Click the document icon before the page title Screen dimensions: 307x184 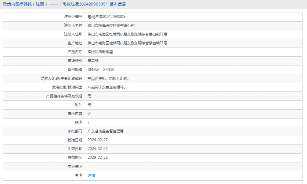(4, 4)
